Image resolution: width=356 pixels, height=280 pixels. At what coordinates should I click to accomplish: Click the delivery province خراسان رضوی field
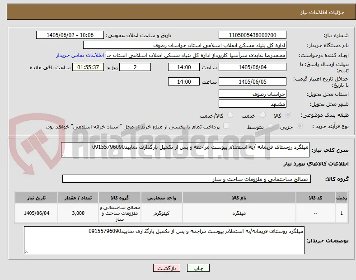click(x=252, y=94)
